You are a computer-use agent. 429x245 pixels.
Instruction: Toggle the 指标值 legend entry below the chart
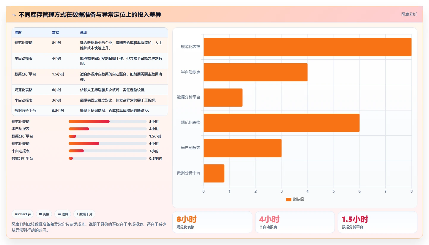295,199
